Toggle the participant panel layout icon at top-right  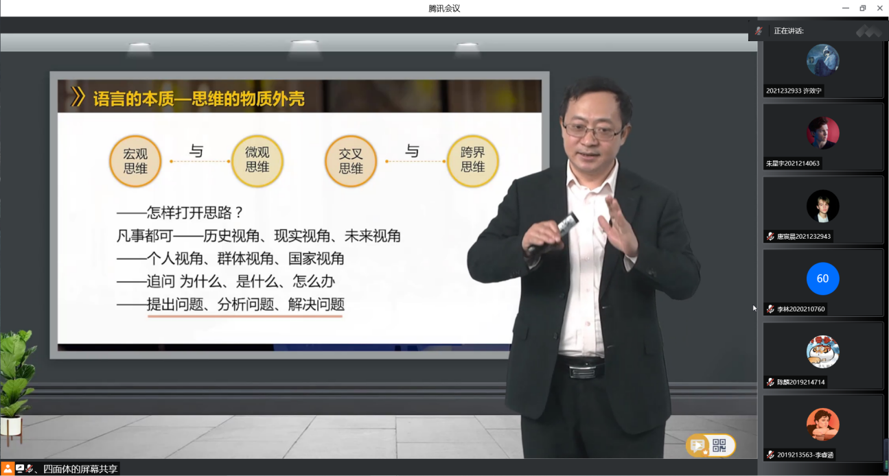pyautogui.click(x=868, y=31)
